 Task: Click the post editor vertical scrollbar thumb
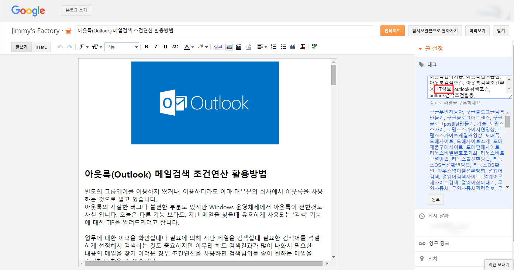click(334, 75)
